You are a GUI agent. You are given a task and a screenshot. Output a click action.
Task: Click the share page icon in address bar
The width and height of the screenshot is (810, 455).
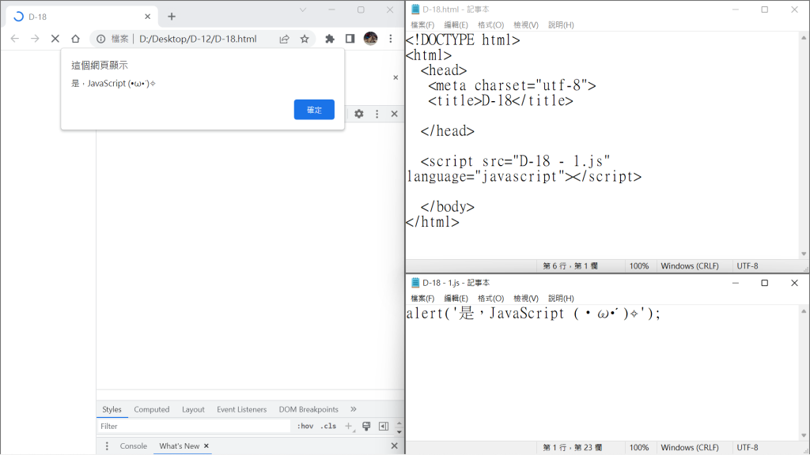(x=284, y=39)
